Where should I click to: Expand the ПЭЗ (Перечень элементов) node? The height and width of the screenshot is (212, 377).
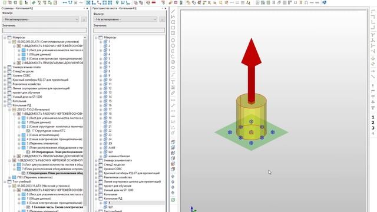(9, 177)
